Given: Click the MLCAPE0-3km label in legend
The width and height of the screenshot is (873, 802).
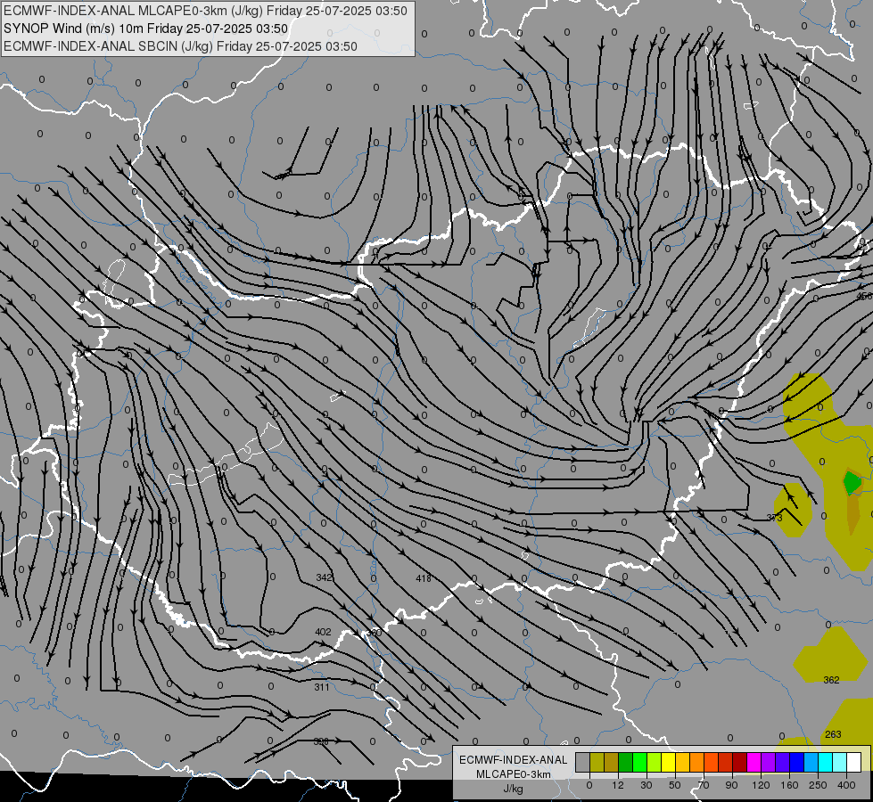Looking at the screenshot, I should (514, 774).
